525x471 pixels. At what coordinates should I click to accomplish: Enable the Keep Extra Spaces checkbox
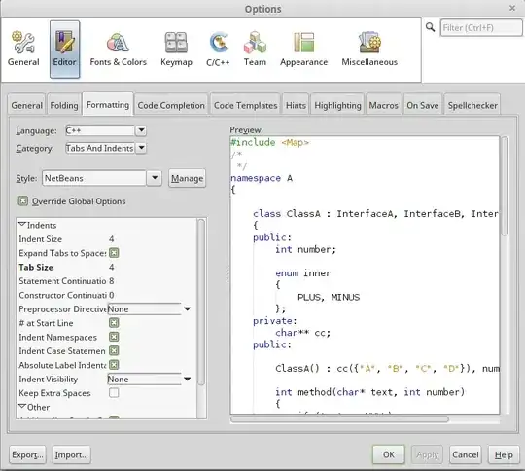tap(114, 392)
